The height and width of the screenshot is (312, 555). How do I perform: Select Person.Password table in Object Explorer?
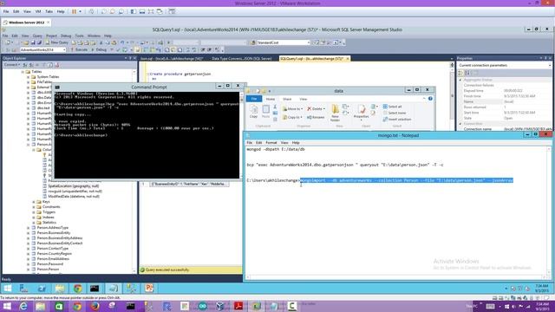point(50,263)
